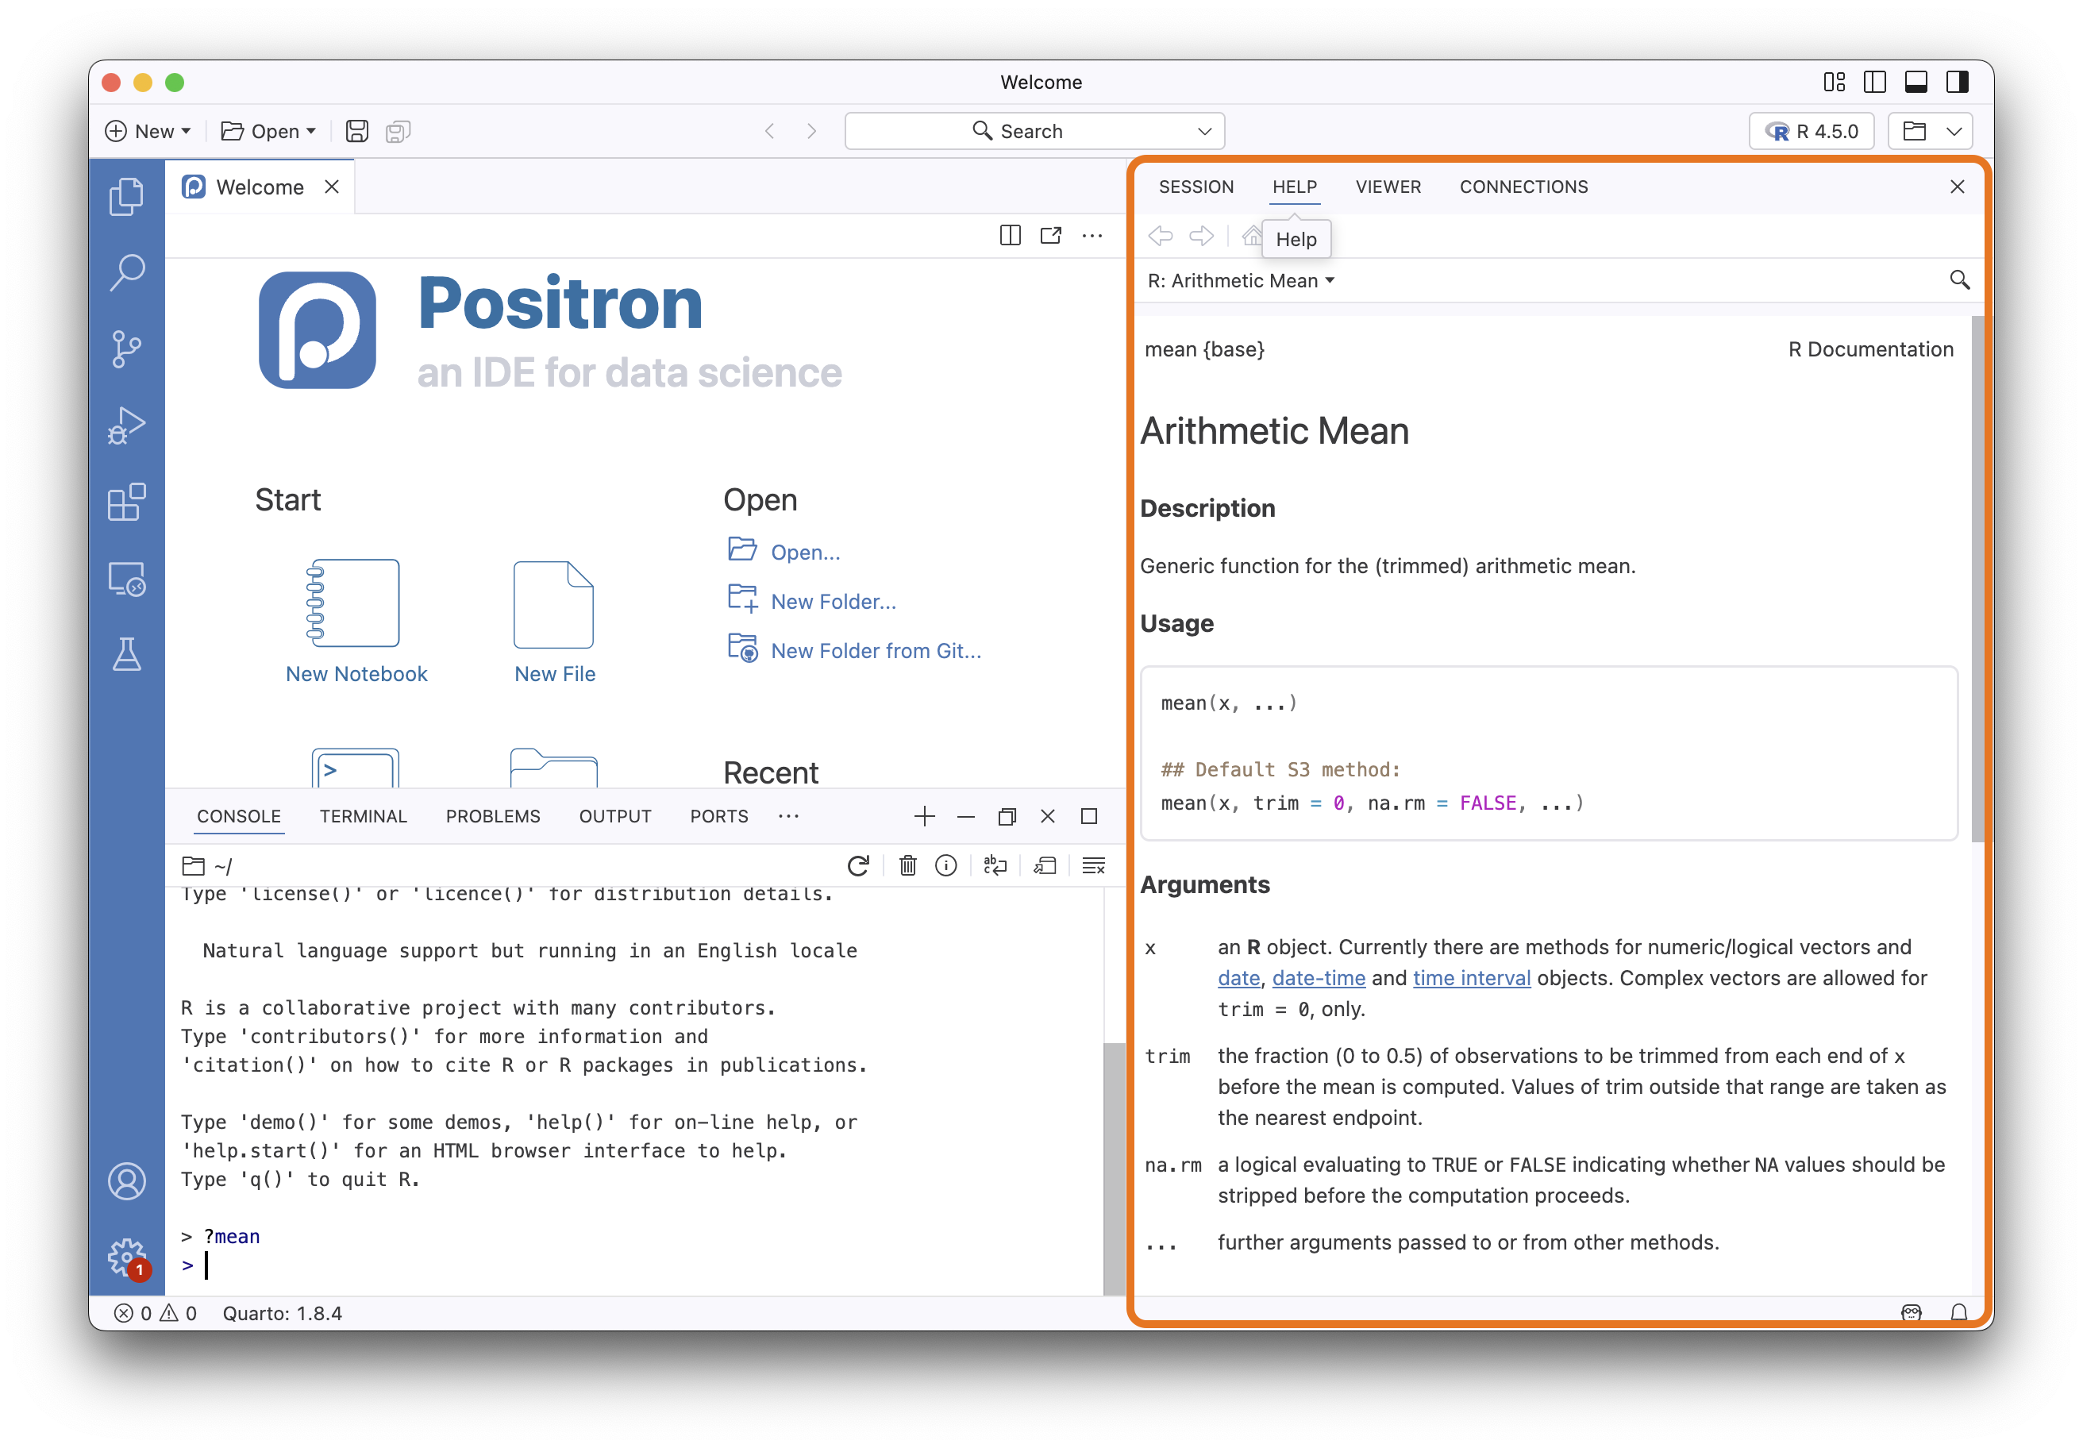Screen dimensions: 2083x1448
Task: Switch to the OUTPUT tab
Action: point(615,817)
